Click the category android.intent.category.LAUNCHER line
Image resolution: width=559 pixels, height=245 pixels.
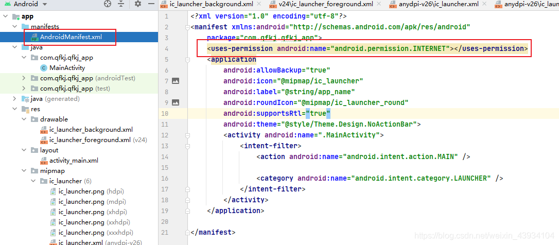pyautogui.click(x=380, y=178)
